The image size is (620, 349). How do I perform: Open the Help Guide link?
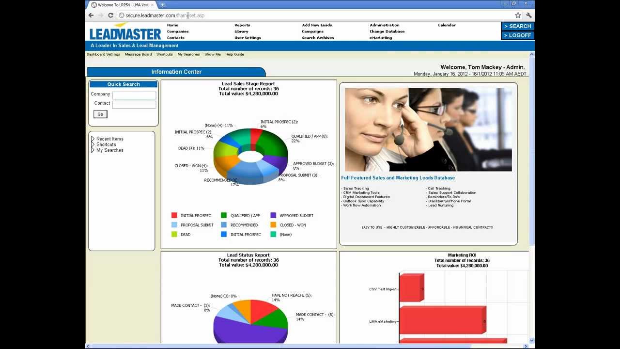point(234,54)
